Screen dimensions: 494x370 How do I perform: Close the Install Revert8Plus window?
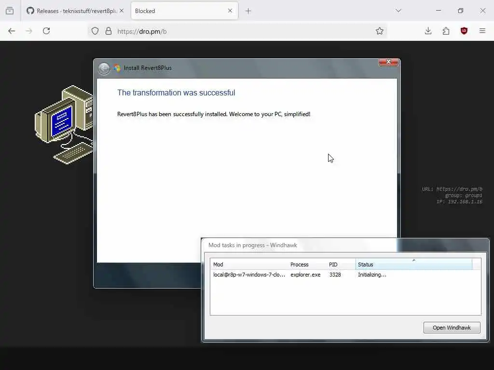click(x=388, y=62)
